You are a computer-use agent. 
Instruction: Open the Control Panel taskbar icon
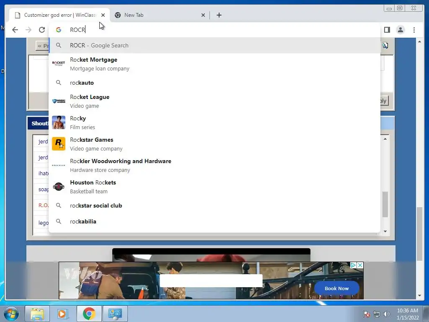pos(115,314)
